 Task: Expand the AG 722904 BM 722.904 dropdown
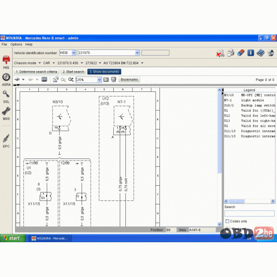[142, 63]
